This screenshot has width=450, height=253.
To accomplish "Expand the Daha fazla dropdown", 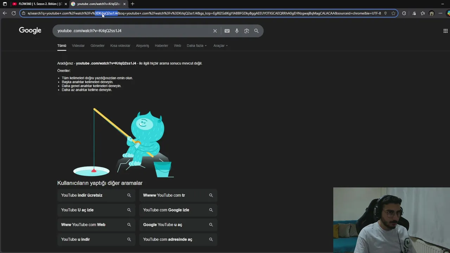I will [x=197, y=46].
